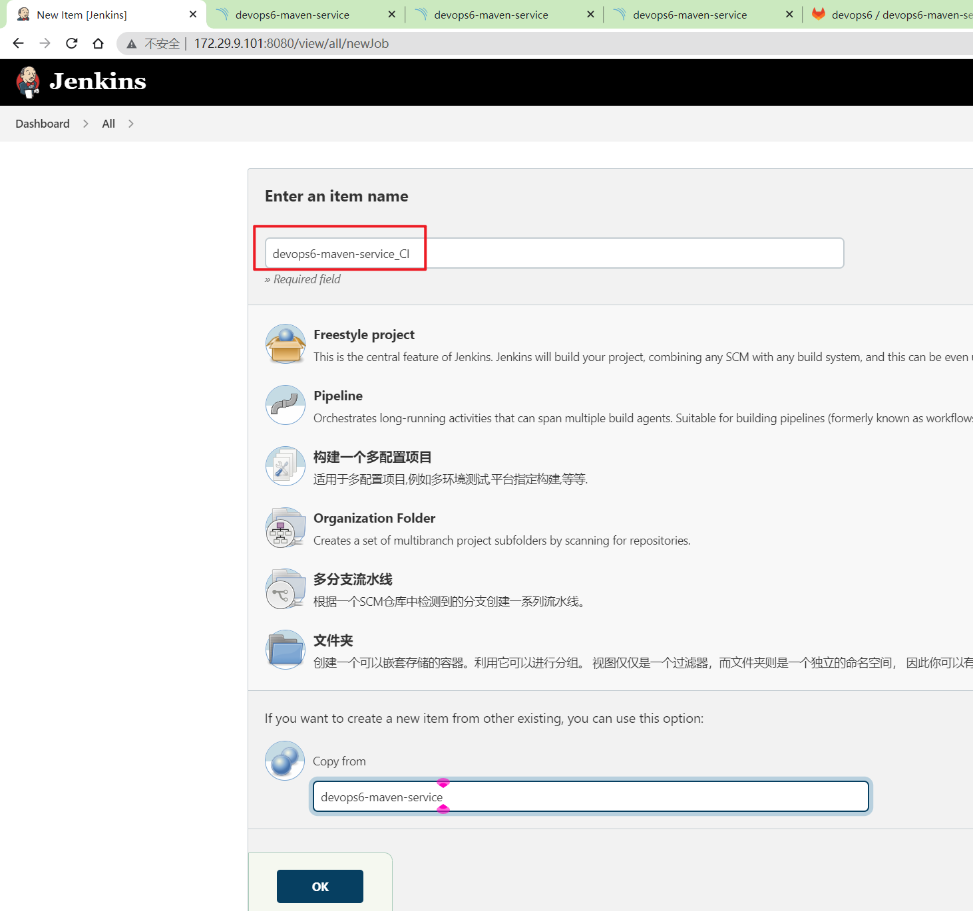This screenshot has height=911, width=973.
Task: Click the 适用于多配置项目 description text
Action: pyautogui.click(x=451, y=479)
